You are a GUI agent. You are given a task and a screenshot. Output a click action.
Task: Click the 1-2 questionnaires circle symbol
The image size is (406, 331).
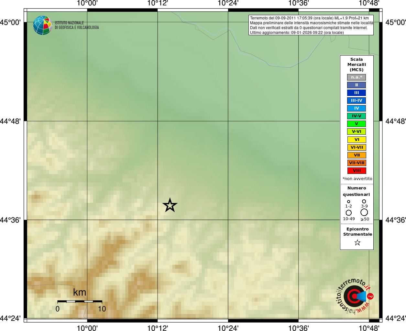point(348,201)
